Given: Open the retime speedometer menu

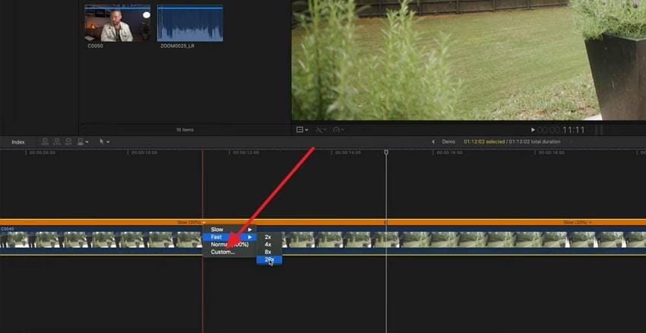Looking at the screenshot, I should [x=338, y=130].
